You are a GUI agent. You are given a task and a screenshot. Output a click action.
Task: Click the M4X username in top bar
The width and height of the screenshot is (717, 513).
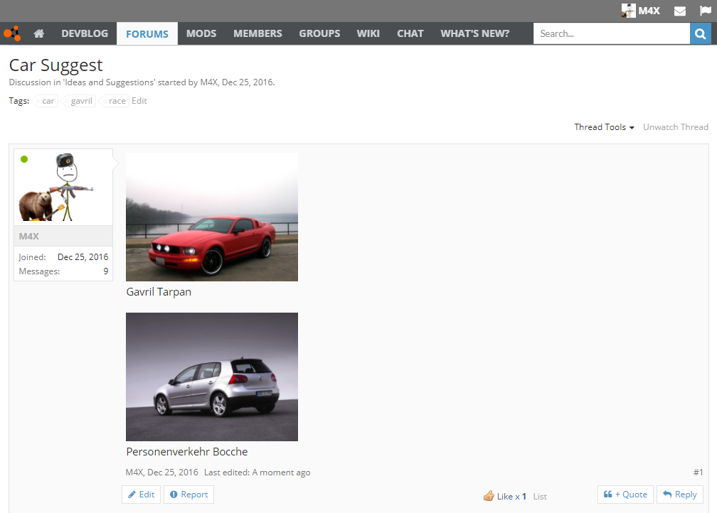point(649,11)
